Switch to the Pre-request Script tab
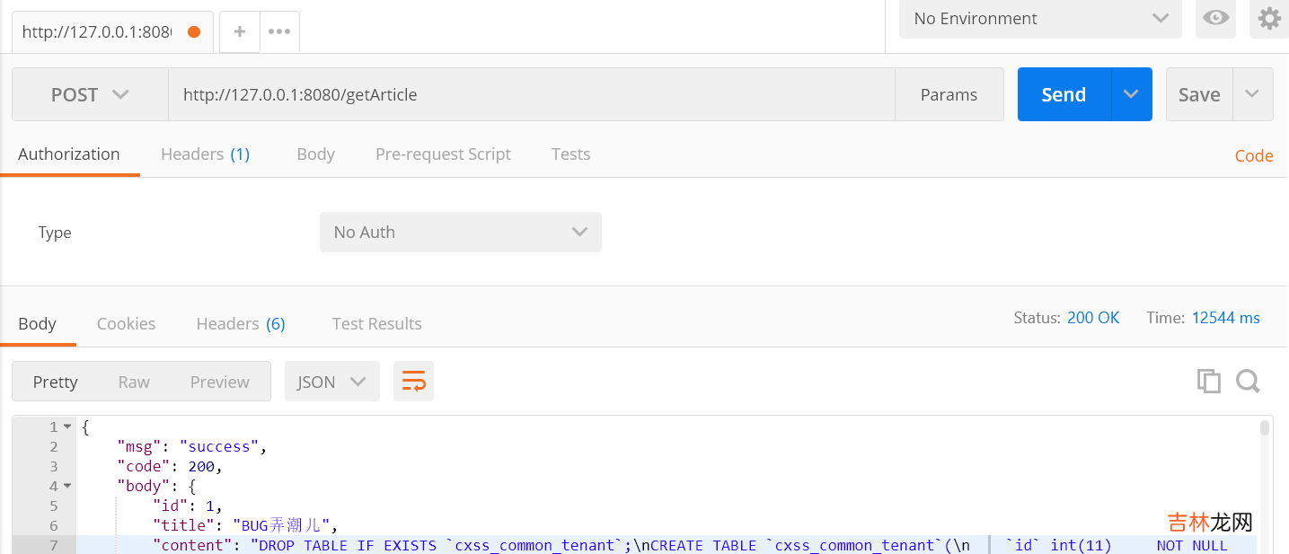 pos(443,154)
